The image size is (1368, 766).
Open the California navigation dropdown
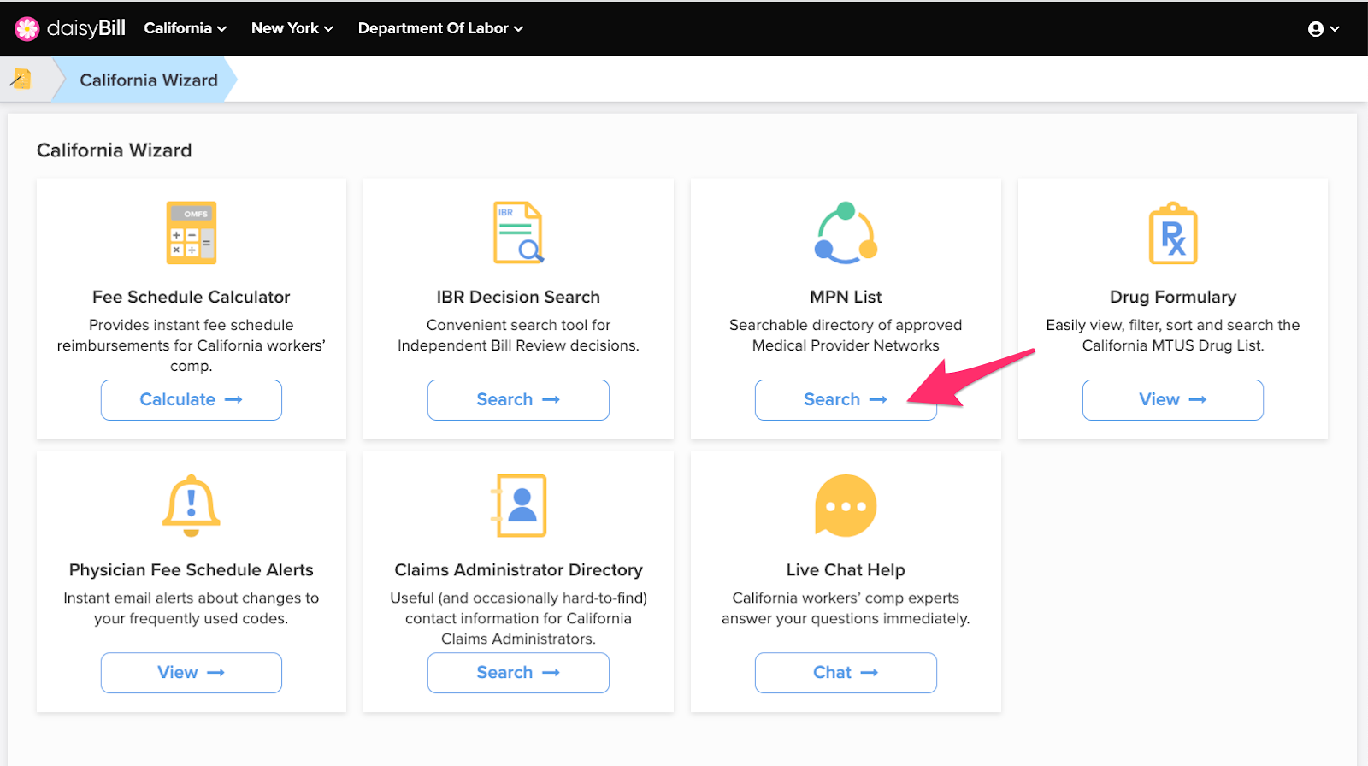(x=185, y=28)
